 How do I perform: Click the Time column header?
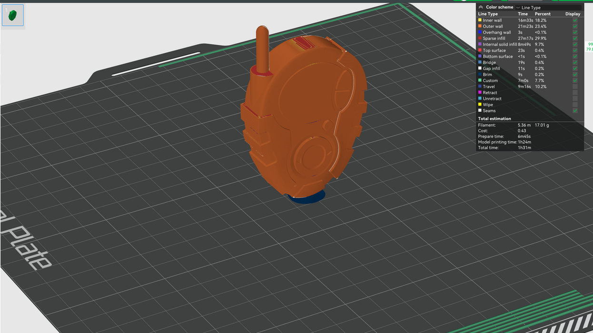523,14
